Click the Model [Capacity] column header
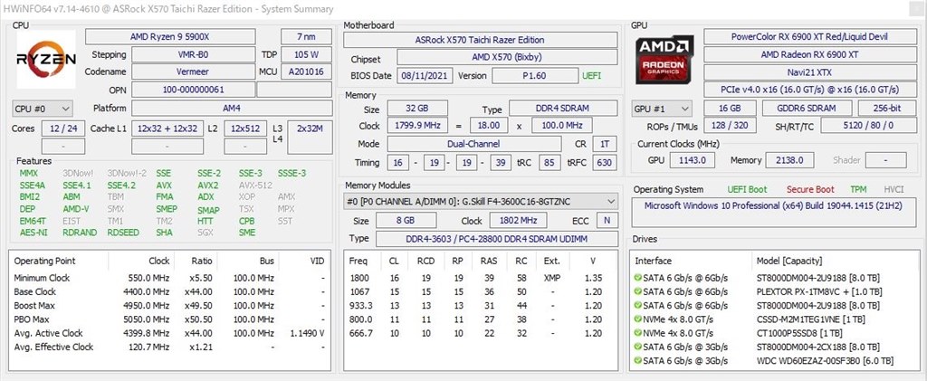This screenshot has height=381, width=927. tap(789, 261)
